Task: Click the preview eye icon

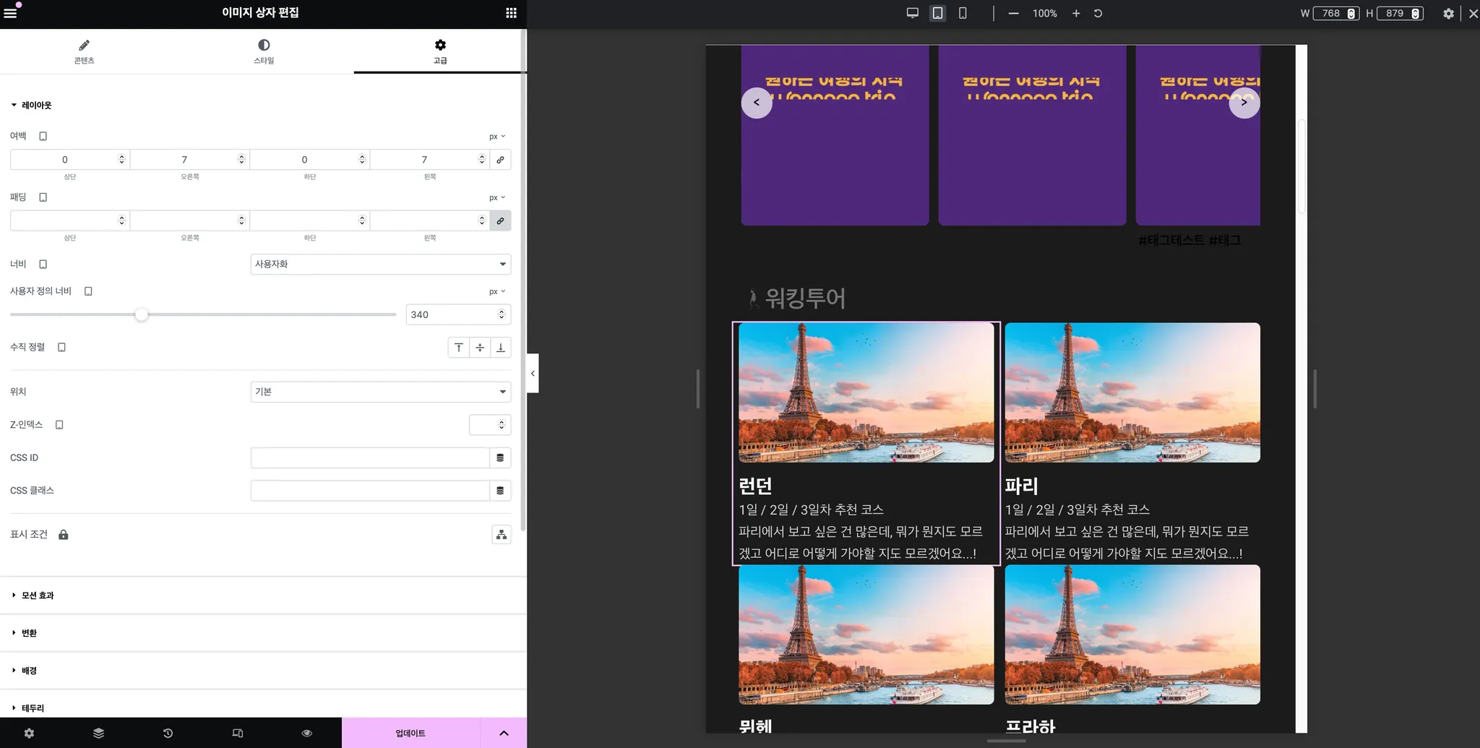Action: tap(307, 733)
